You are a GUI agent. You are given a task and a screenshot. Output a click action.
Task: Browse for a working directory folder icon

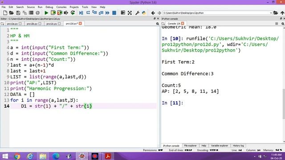point(276,13)
